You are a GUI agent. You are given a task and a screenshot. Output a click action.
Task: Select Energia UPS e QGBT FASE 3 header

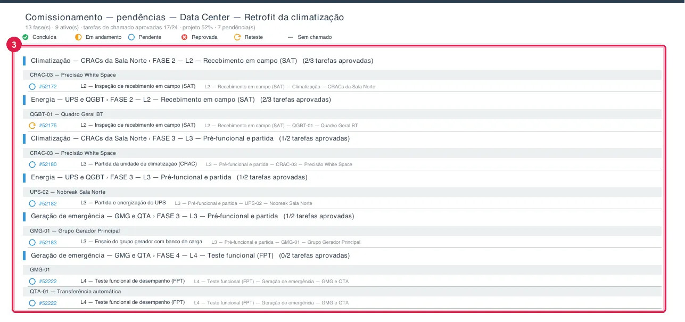click(169, 177)
